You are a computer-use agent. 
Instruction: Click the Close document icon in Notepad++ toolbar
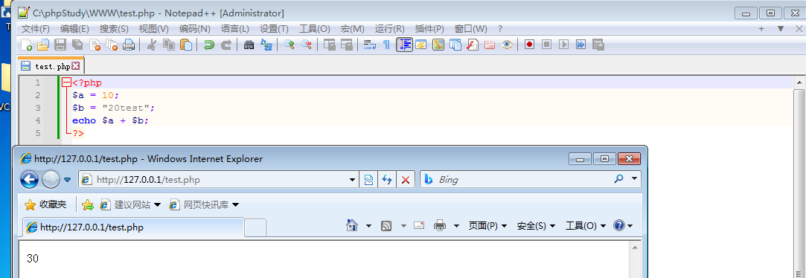95,45
